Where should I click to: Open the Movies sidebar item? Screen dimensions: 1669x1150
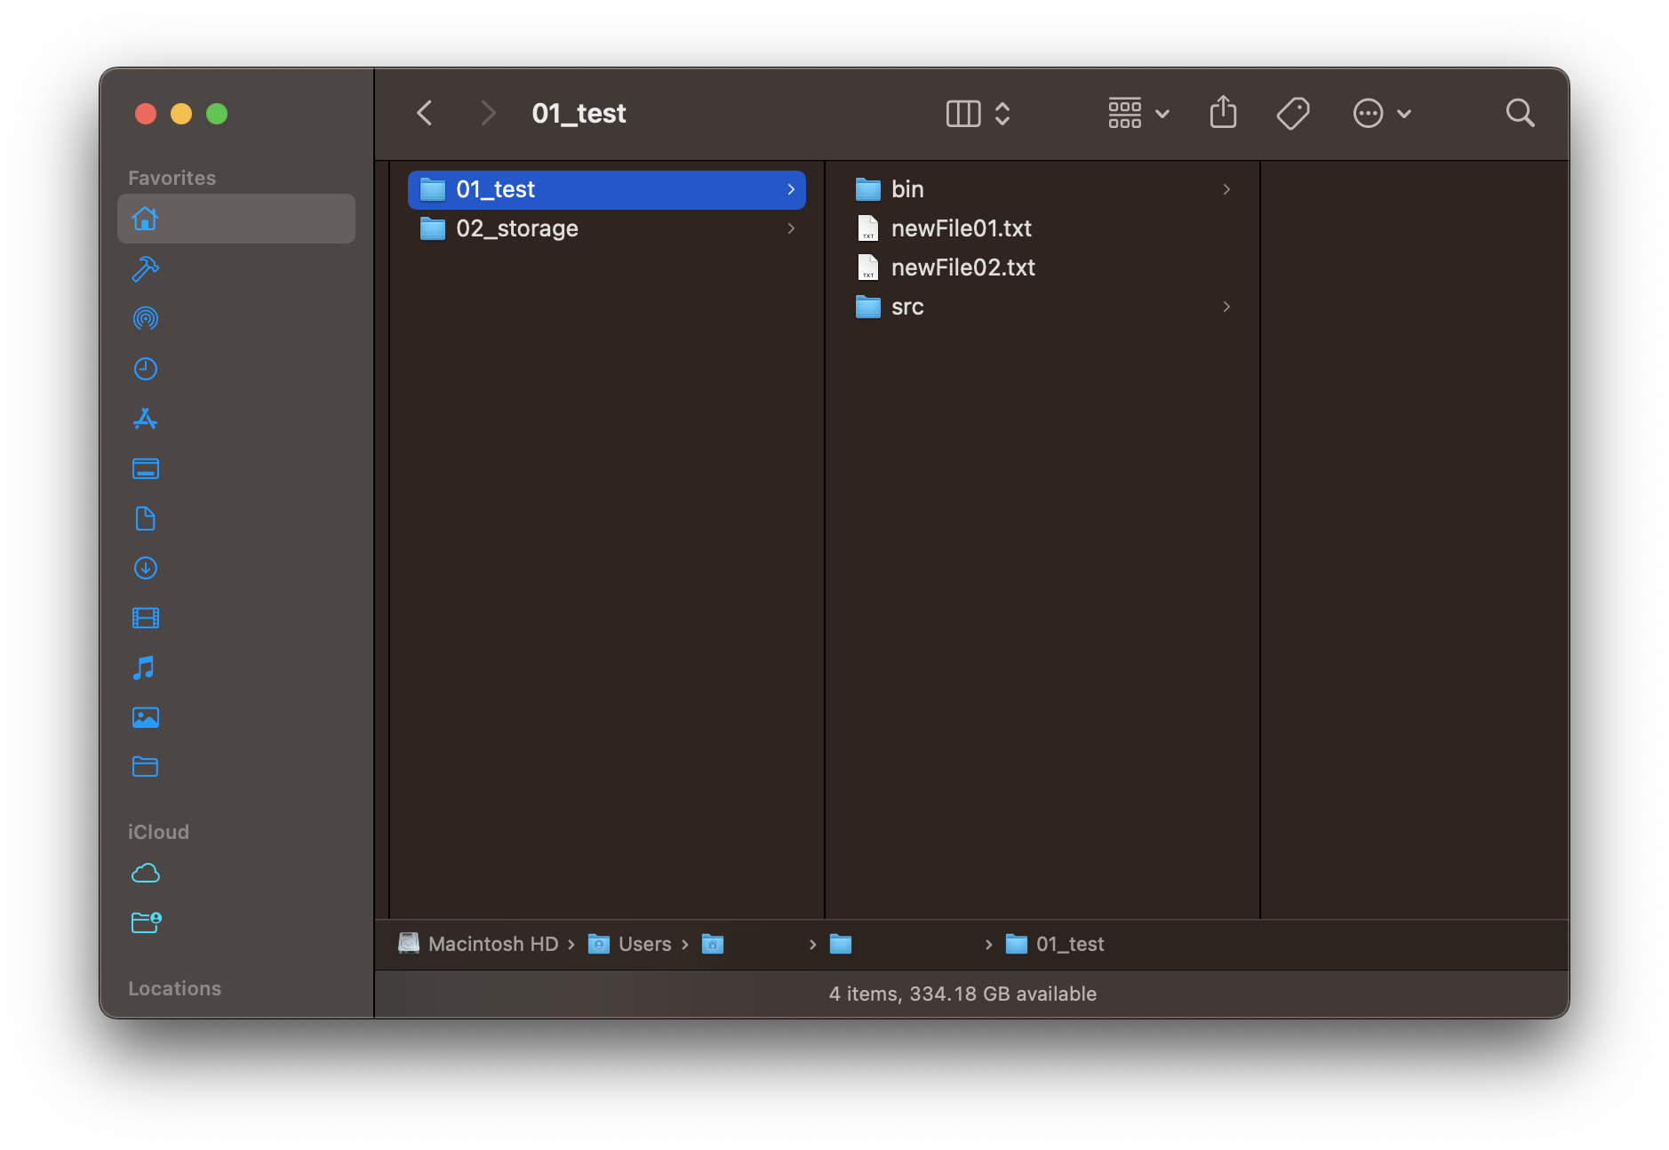tap(145, 618)
